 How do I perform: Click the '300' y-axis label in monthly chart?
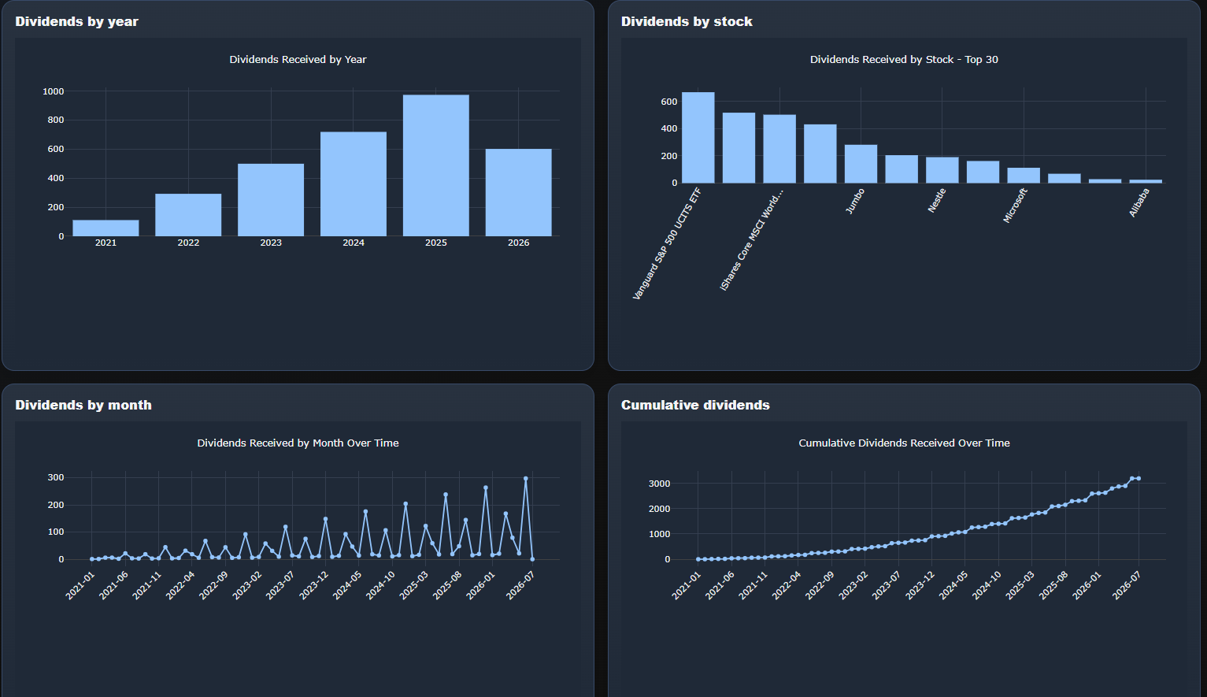pyautogui.click(x=56, y=477)
